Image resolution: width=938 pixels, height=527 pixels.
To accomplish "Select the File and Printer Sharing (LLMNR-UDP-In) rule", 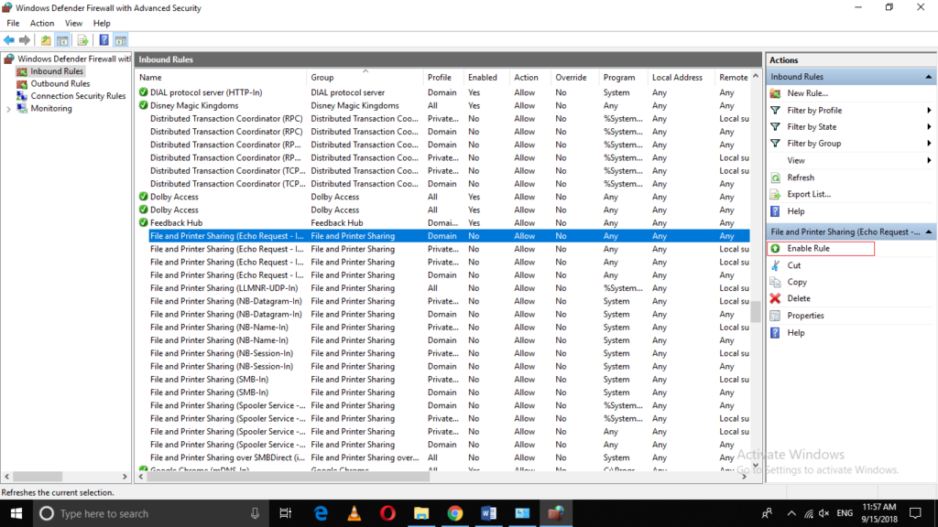I will (224, 288).
